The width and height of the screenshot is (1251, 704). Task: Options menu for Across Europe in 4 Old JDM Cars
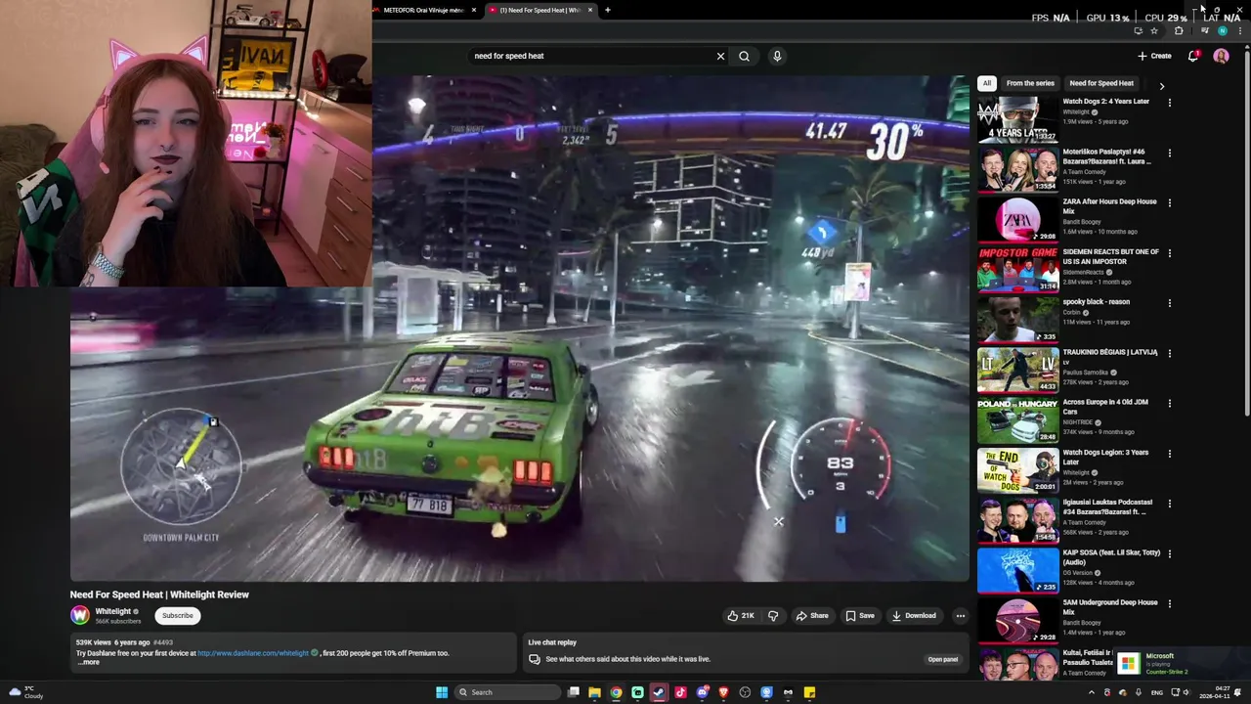pyautogui.click(x=1169, y=403)
